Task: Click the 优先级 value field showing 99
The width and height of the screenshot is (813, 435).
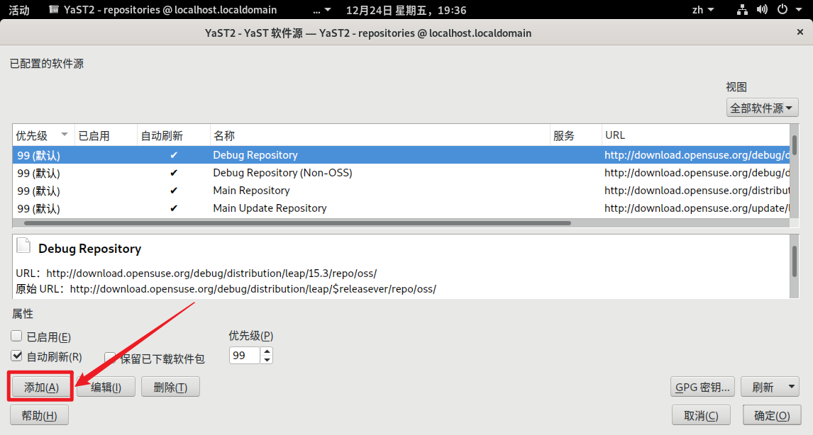Action: click(x=244, y=355)
